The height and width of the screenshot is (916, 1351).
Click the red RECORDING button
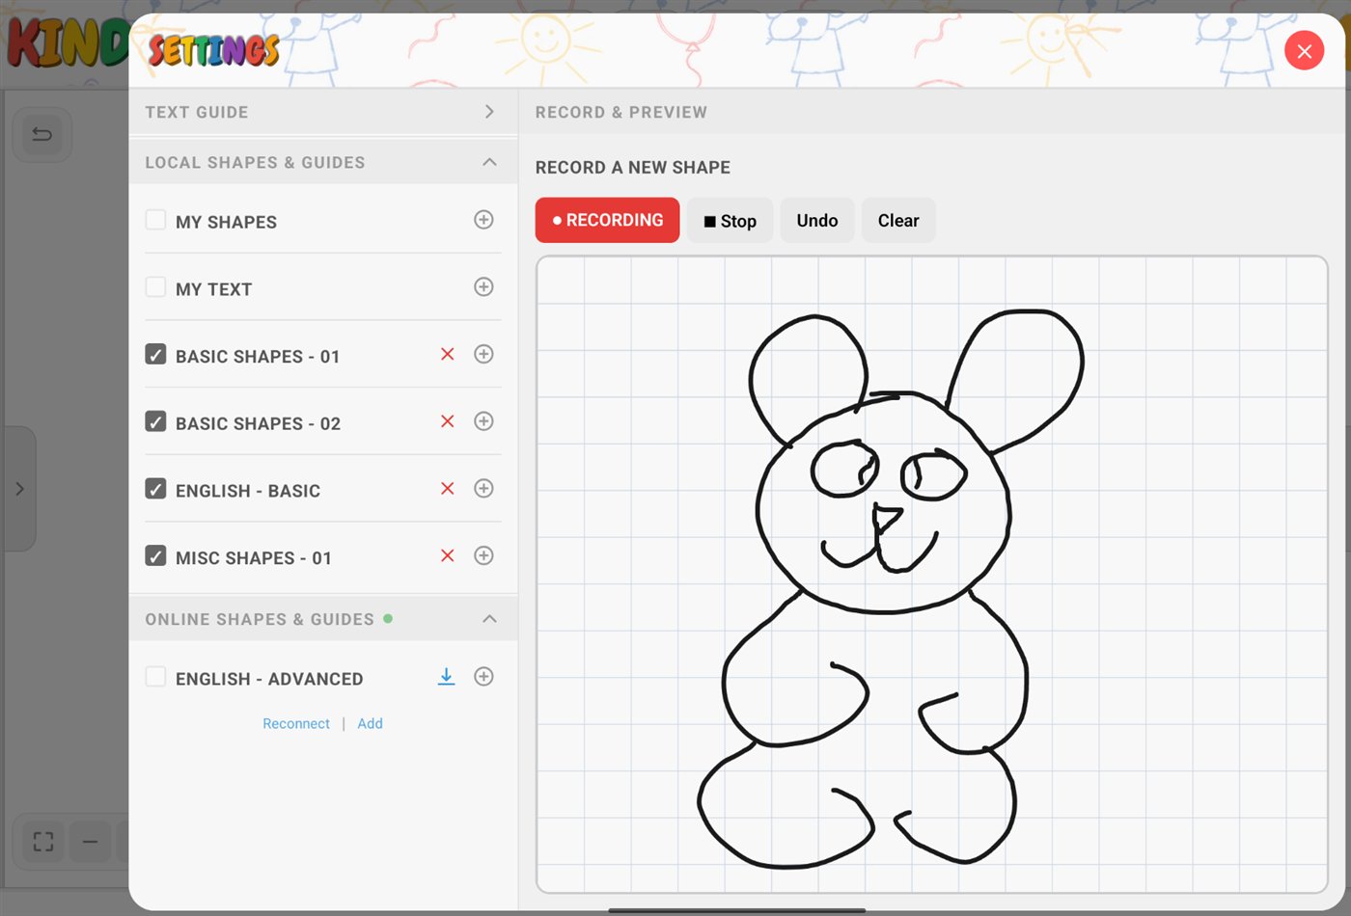pyautogui.click(x=607, y=220)
